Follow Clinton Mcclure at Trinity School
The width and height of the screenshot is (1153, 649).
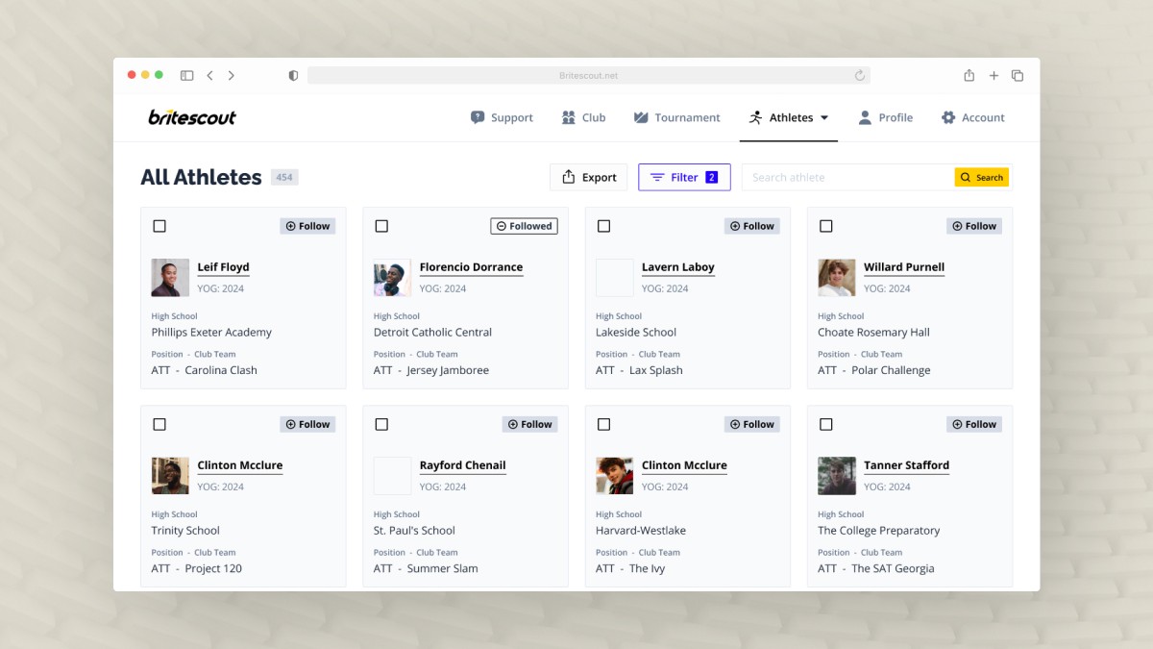pos(307,424)
